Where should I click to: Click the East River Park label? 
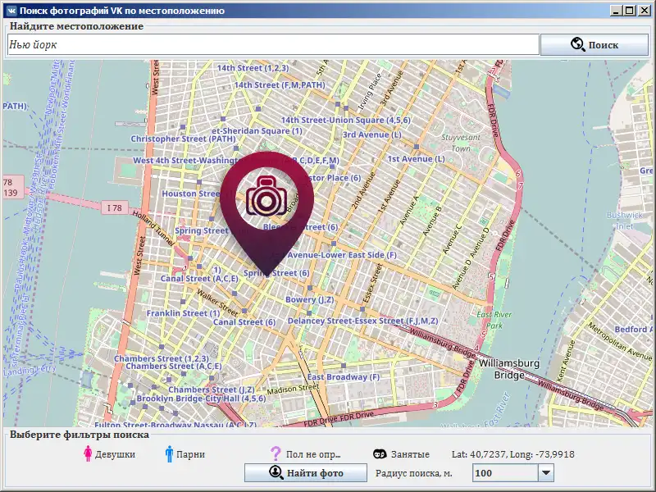click(x=494, y=320)
